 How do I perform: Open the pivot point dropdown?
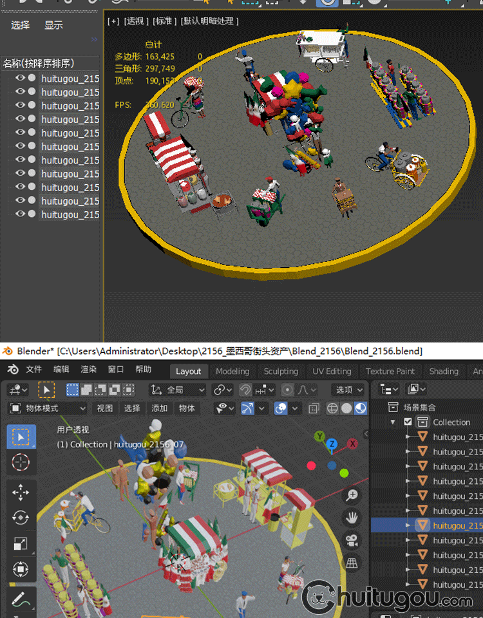[x=223, y=390]
